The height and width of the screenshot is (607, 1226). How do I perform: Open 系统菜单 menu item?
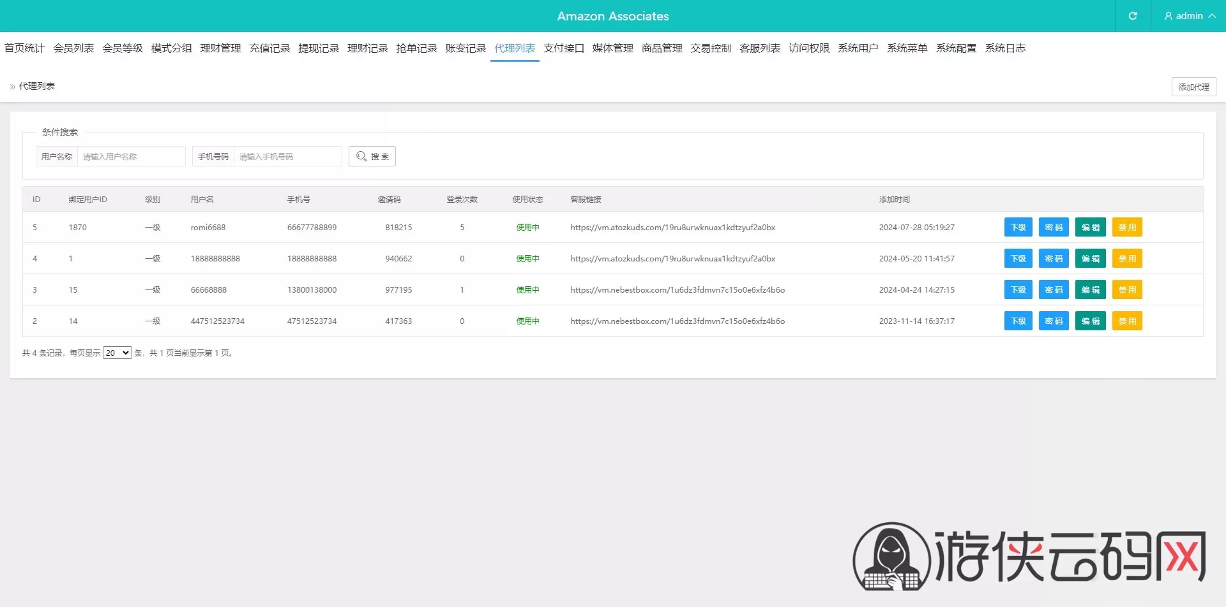tap(907, 48)
